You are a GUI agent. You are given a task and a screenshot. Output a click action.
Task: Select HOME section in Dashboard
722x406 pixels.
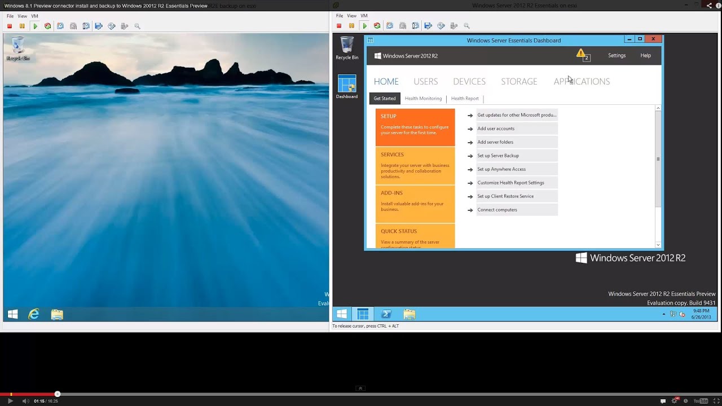click(x=386, y=81)
